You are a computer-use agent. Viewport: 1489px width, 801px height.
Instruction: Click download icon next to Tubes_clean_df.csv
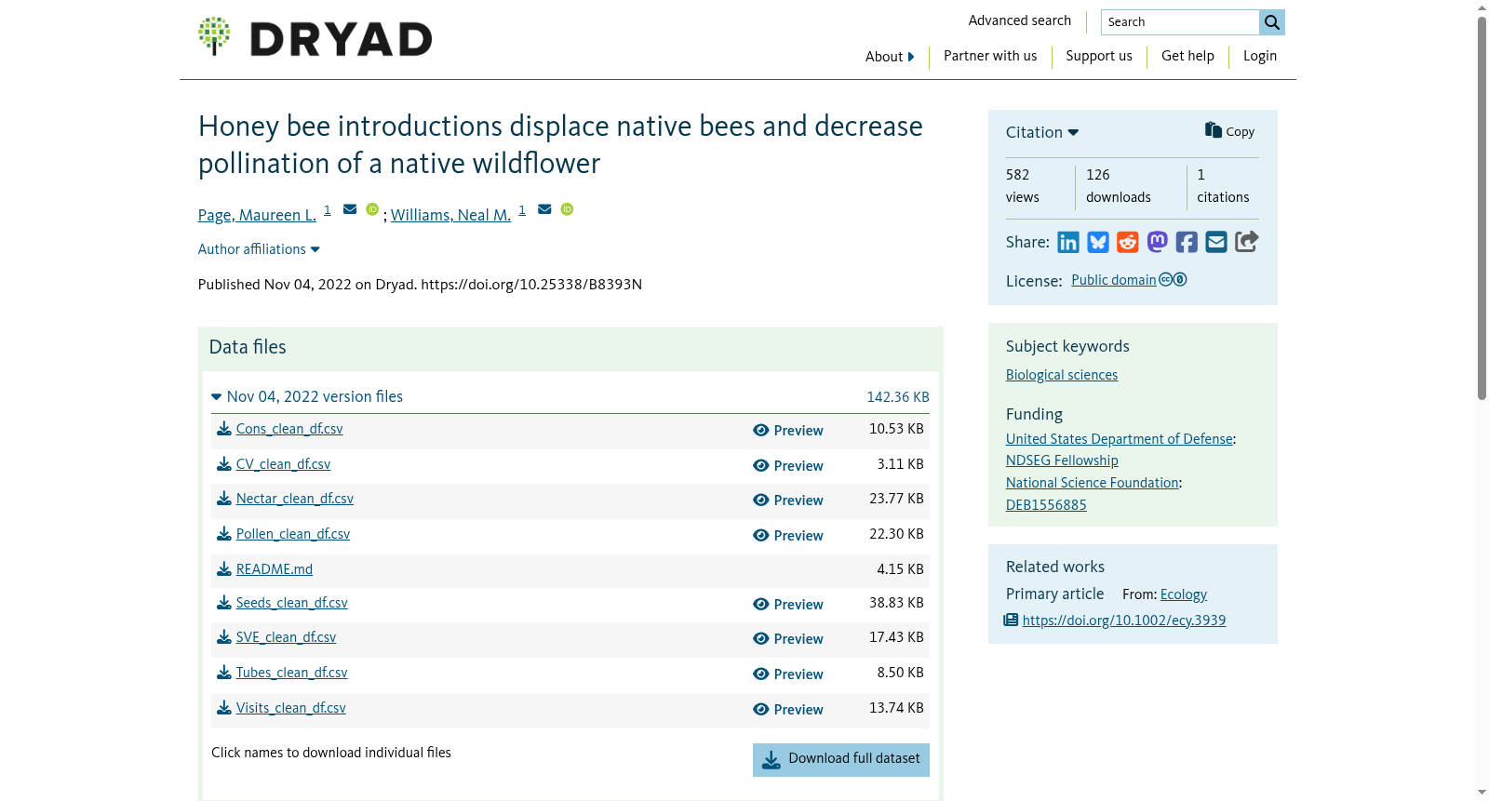click(x=224, y=673)
